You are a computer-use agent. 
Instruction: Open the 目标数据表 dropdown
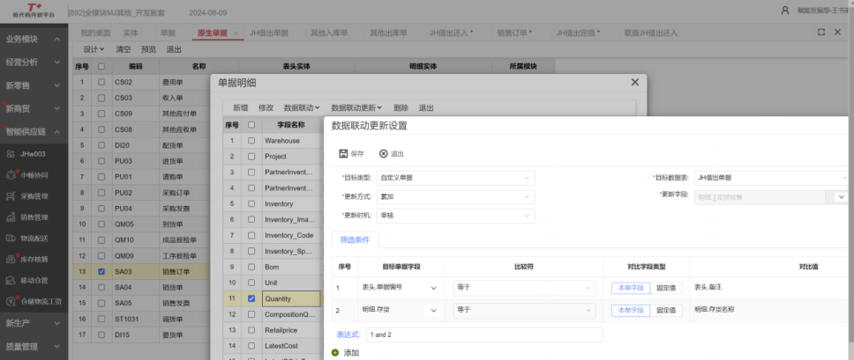(771, 178)
